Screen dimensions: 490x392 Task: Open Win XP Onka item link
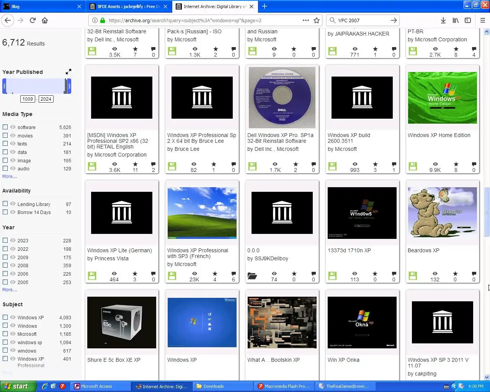(343, 360)
